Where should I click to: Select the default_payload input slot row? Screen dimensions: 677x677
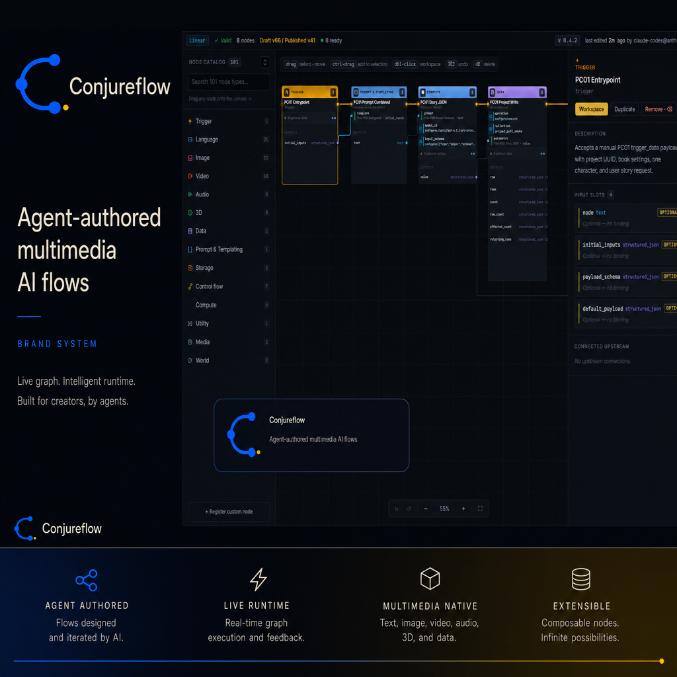point(627,314)
